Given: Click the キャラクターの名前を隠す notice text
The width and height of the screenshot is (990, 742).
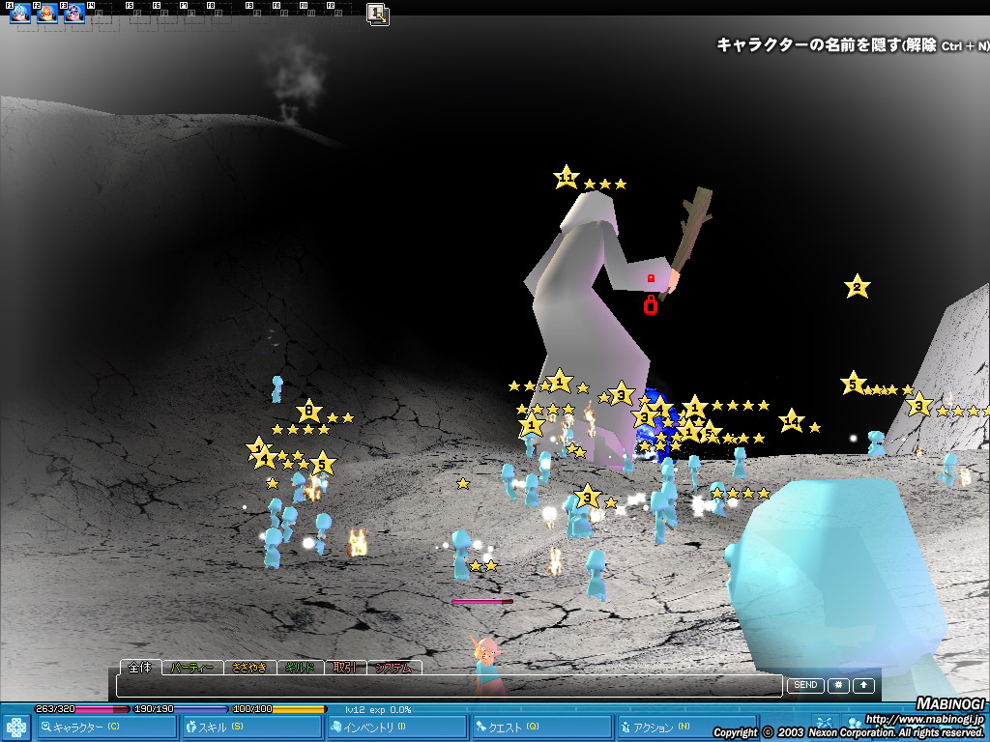Looking at the screenshot, I should 853,45.
